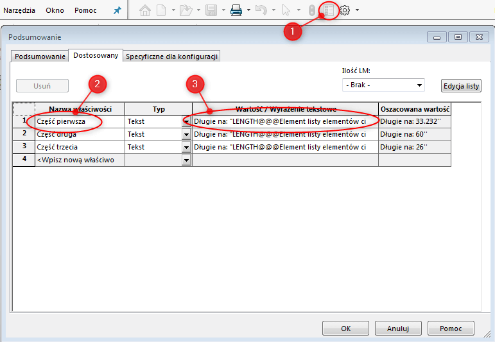This screenshot has height=342, width=495.
Task: Open the File Properties icon in toolbar
Action: point(329,10)
